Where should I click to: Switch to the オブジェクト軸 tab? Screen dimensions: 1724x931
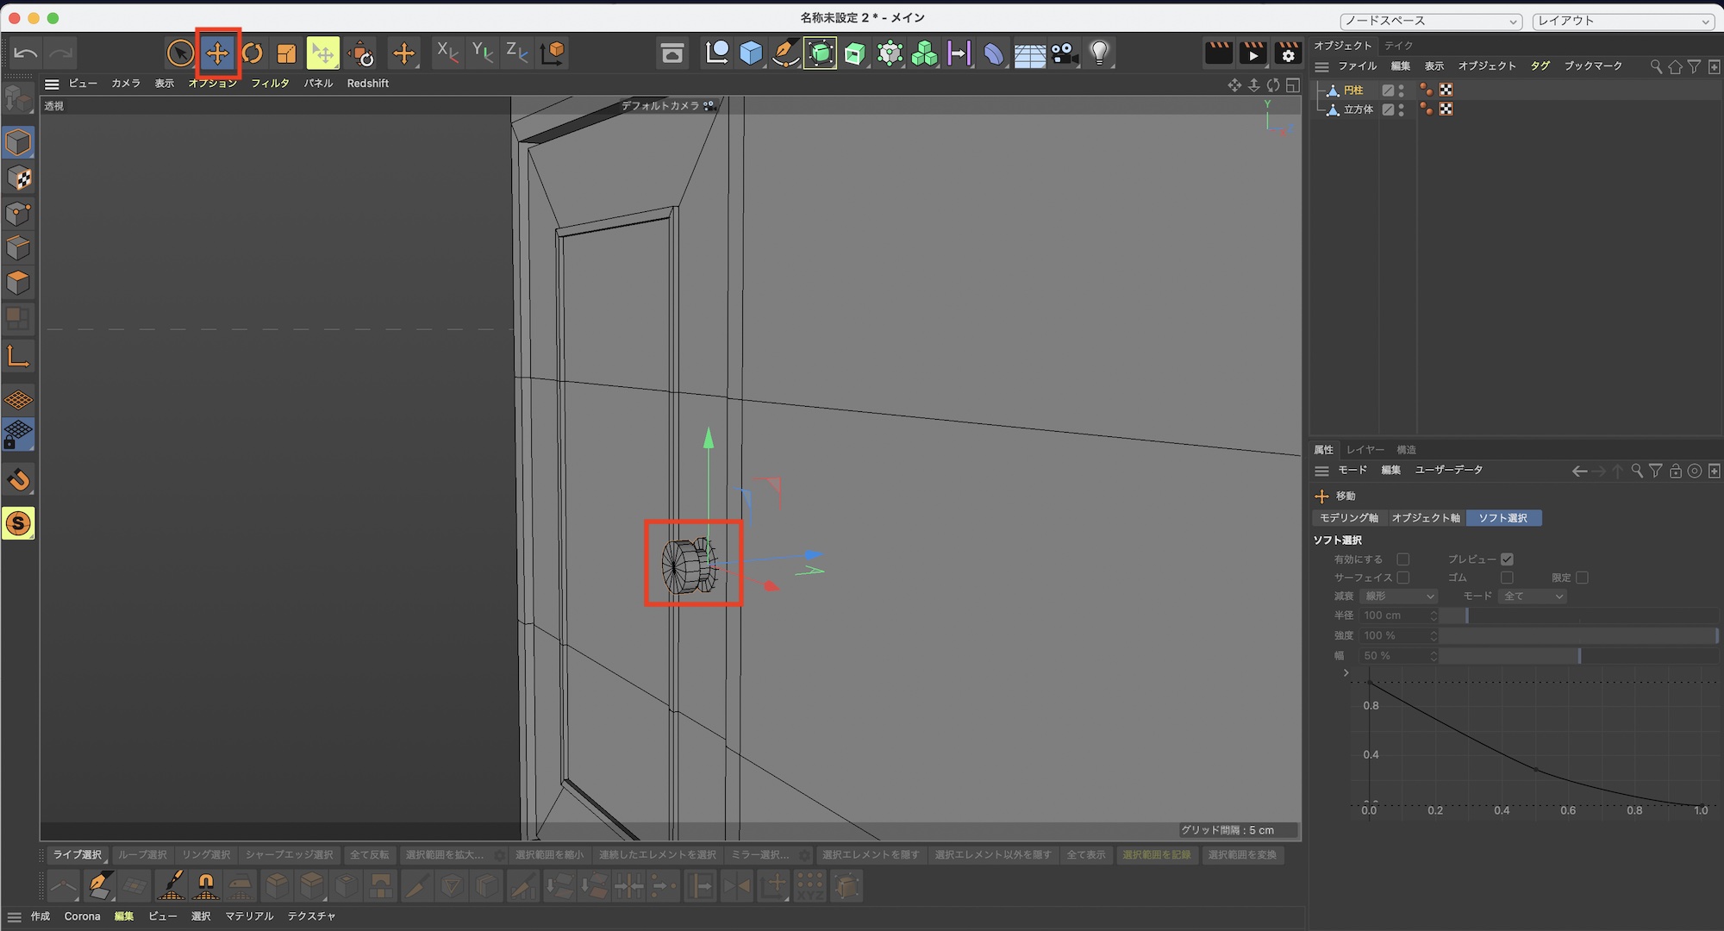point(1426,518)
